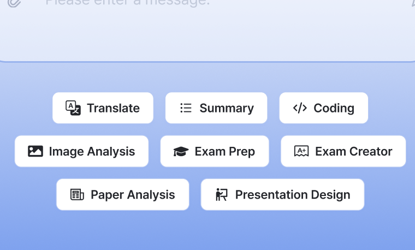415x250 pixels.
Task: Click the send icon at the message box edge
Action: [412, 3]
